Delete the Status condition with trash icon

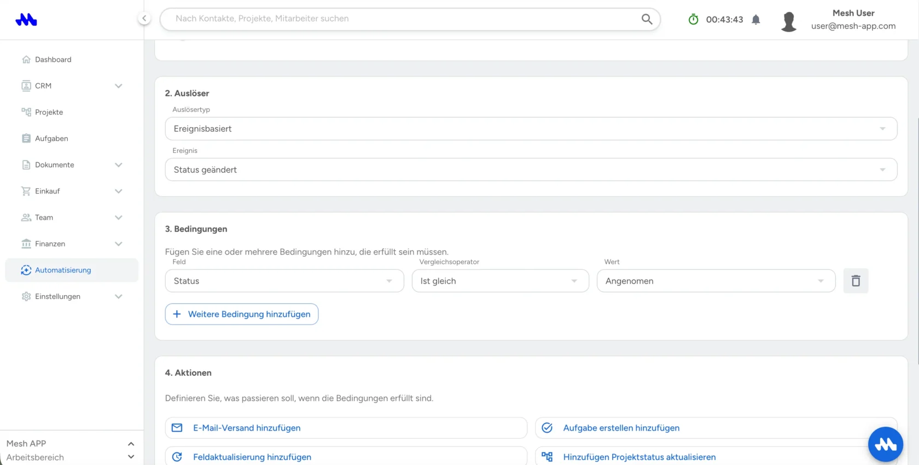point(856,281)
